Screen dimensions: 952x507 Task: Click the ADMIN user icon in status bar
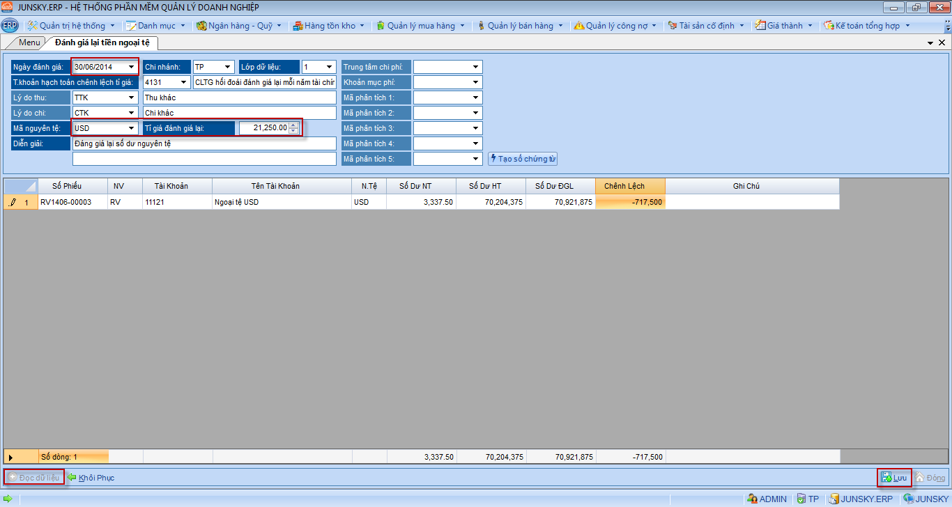[752, 499]
